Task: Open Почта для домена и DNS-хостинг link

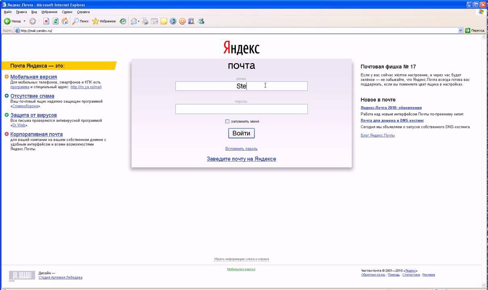Action: 392,120
